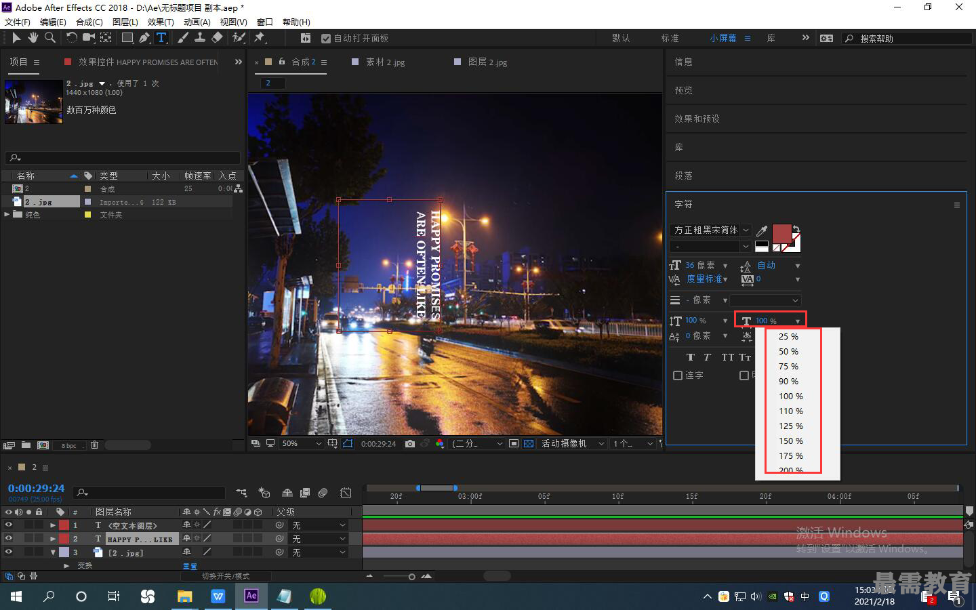This screenshot has width=976, height=610.
Task: Select the Hand tool
Action: pyautogui.click(x=33, y=38)
